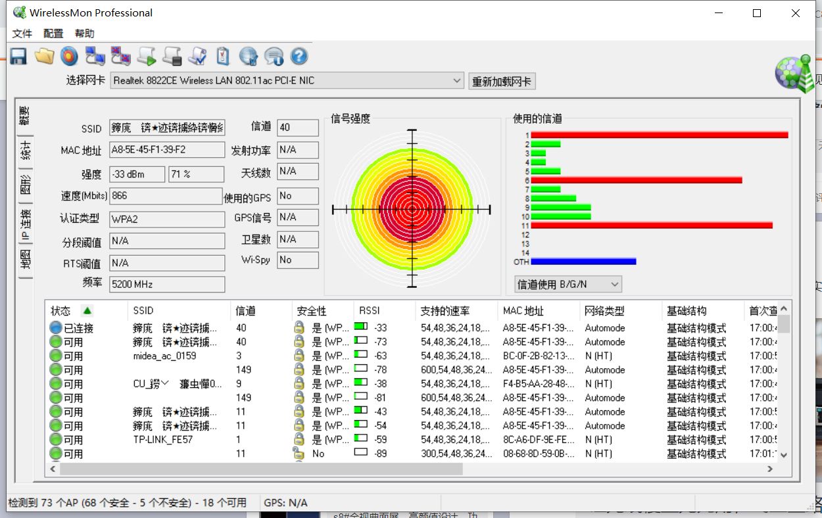Image resolution: width=822 pixels, height=518 pixels.
Task: Click the clipboard checklist toolbar icon
Action: pos(223,57)
